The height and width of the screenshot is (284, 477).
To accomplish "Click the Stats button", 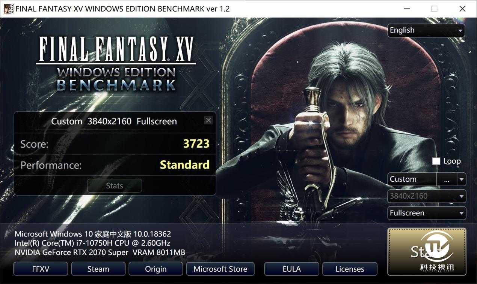I will (x=115, y=186).
